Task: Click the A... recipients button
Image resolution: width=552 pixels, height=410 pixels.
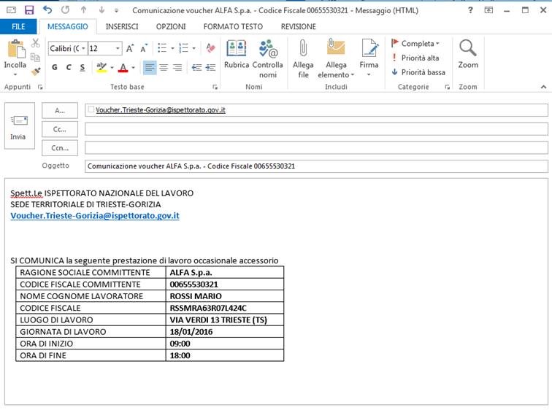Action: coord(60,110)
